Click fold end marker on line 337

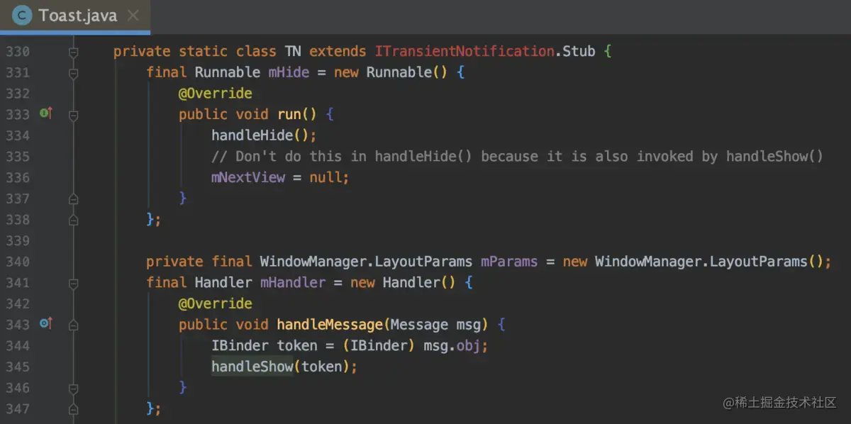point(73,199)
